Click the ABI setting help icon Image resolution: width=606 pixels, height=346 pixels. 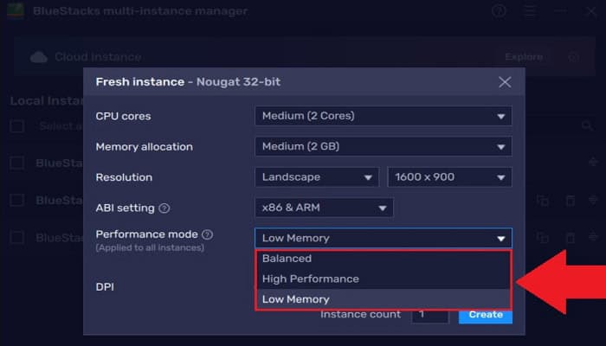[164, 208]
